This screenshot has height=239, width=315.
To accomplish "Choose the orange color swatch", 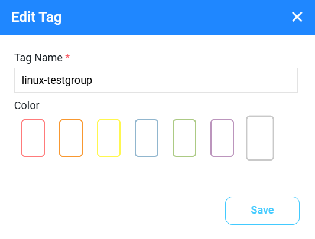I will (71, 138).
